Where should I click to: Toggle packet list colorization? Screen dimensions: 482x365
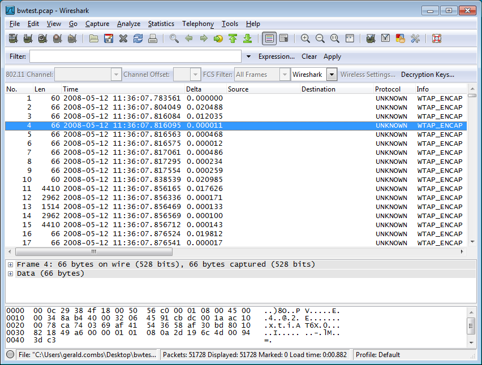269,38
